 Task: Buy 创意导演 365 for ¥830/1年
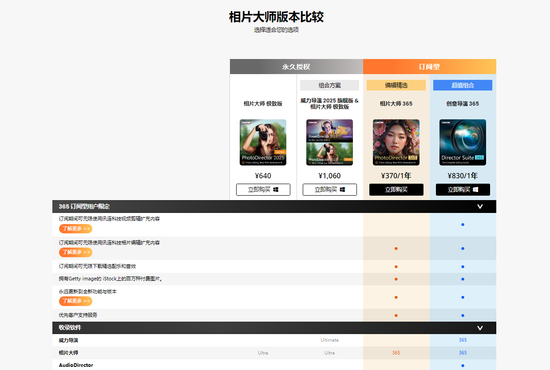click(x=463, y=189)
